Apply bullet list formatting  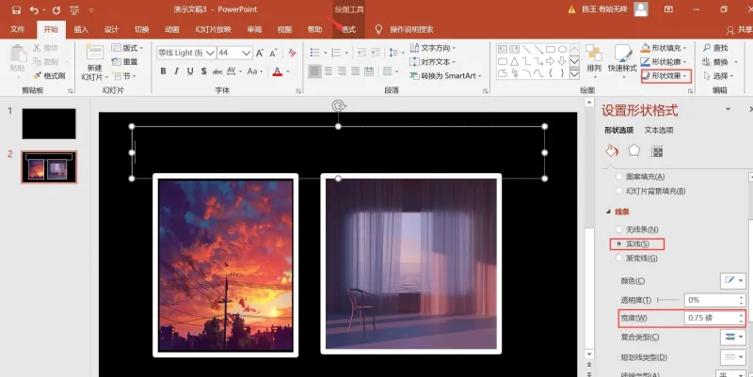click(315, 53)
